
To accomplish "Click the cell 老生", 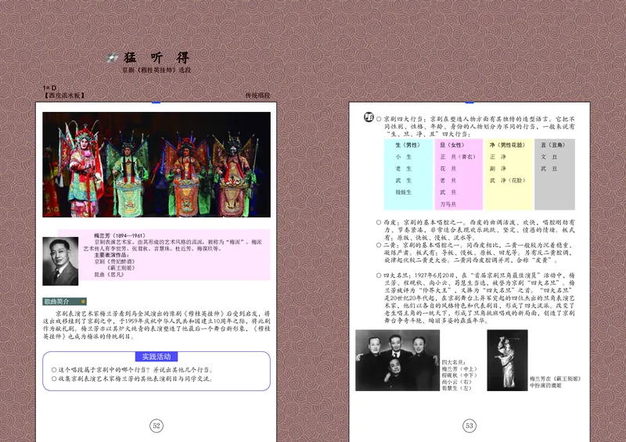I will point(403,168).
